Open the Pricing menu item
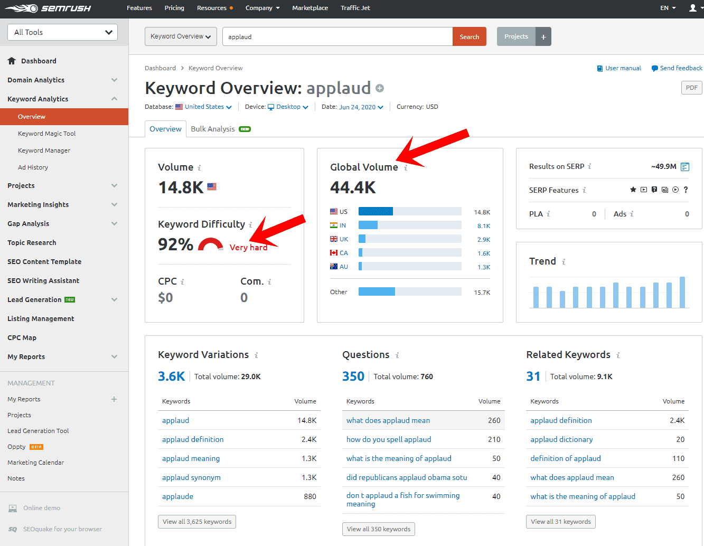The width and height of the screenshot is (704, 546). 174,8
